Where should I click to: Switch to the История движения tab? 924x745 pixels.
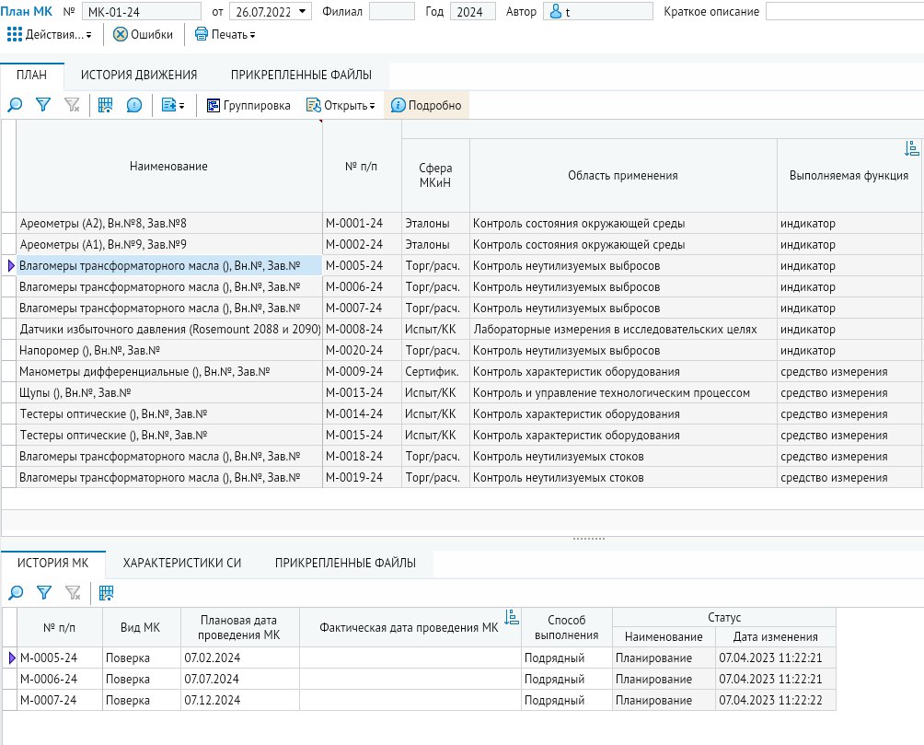[138, 76]
